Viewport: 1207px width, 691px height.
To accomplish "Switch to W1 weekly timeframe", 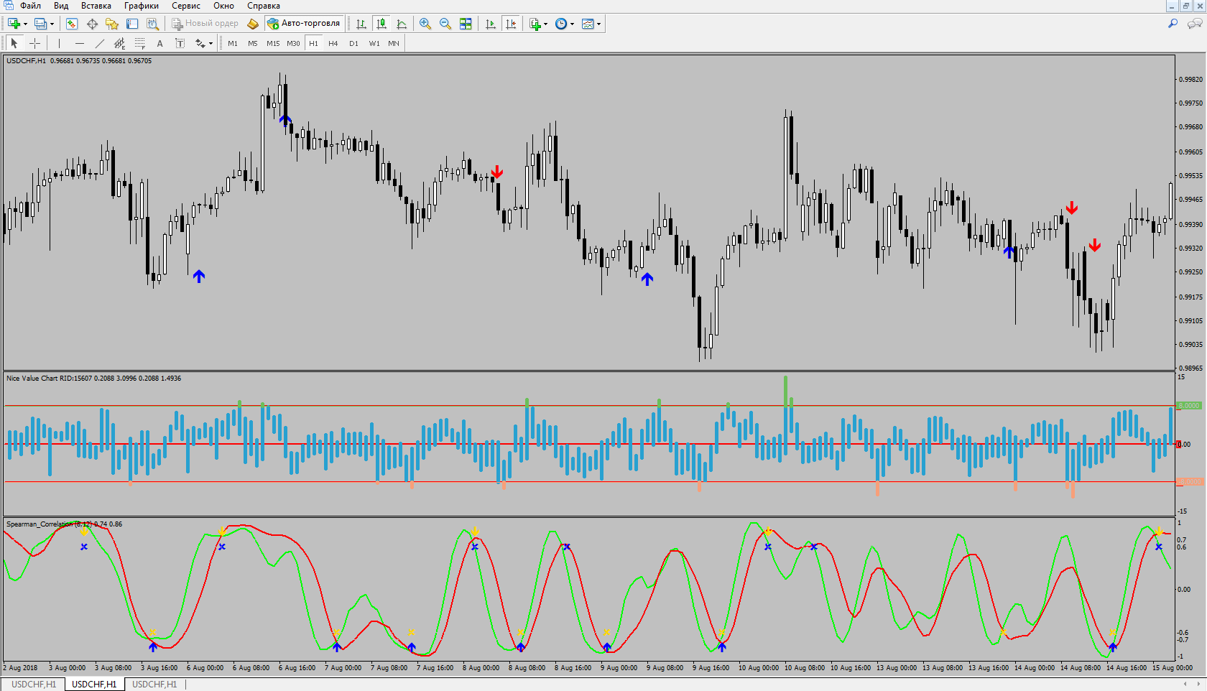I will tap(374, 43).
